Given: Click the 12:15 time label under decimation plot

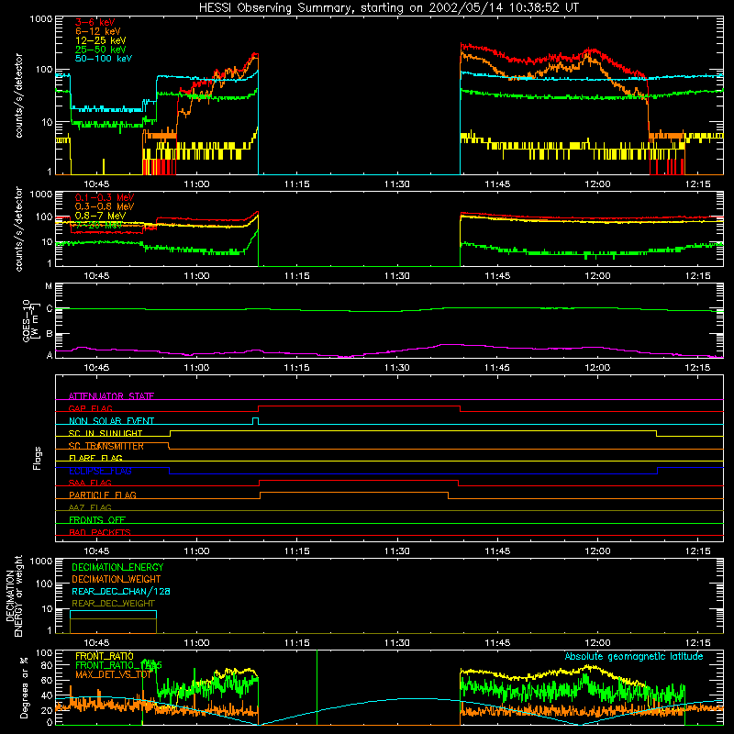Looking at the screenshot, I should tap(697, 643).
